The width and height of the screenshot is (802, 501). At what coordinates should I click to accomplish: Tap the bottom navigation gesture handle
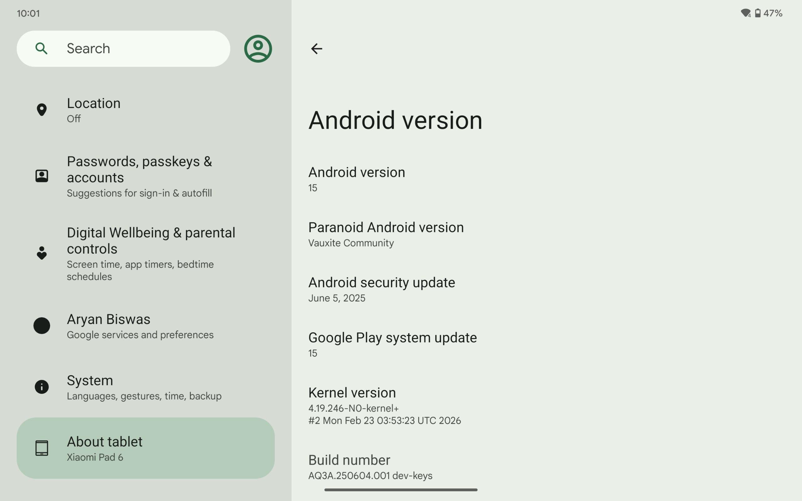pos(400,490)
